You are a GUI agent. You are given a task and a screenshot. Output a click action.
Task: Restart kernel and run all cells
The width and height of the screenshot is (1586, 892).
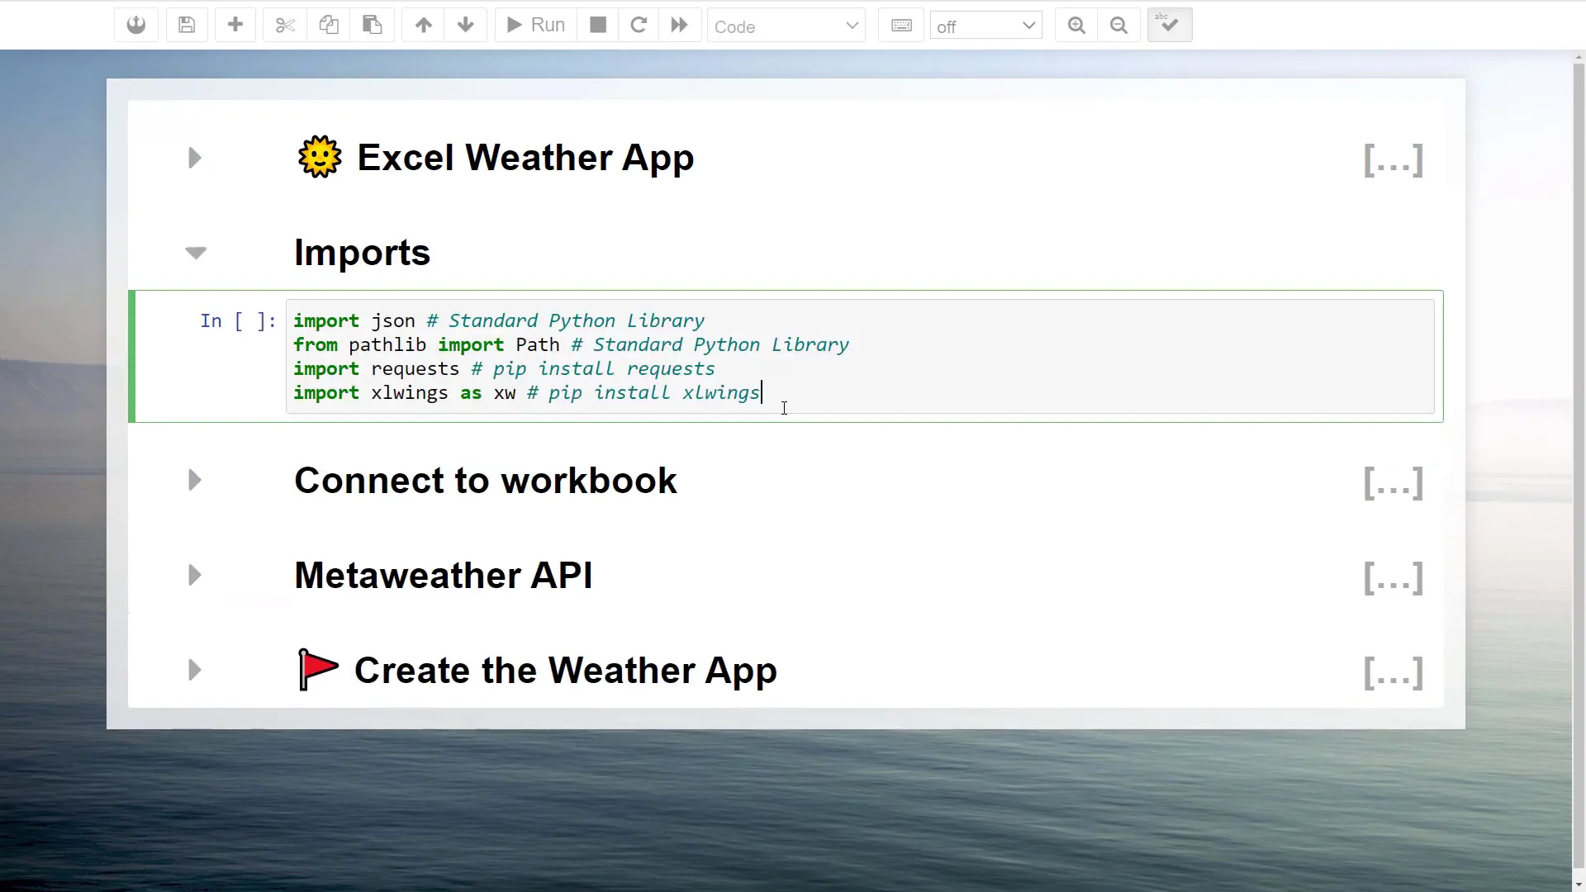tap(678, 25)
